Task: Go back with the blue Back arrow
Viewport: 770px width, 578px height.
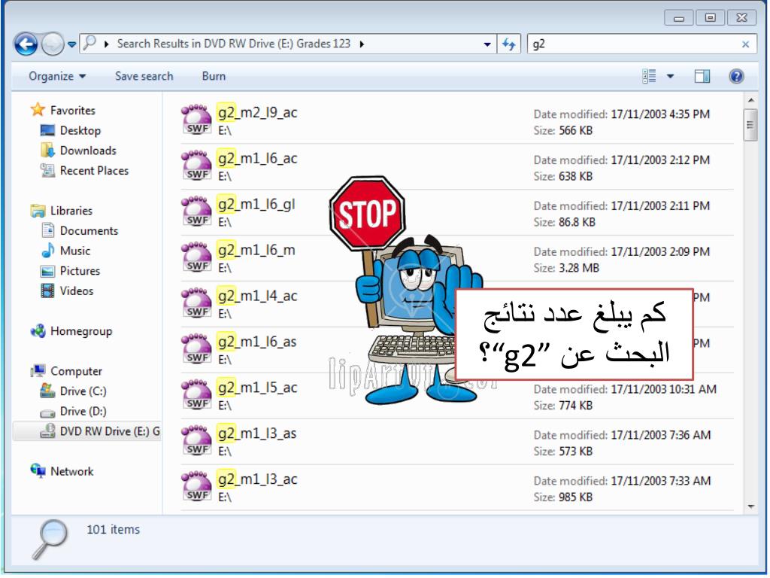Action: click(26, 44)
